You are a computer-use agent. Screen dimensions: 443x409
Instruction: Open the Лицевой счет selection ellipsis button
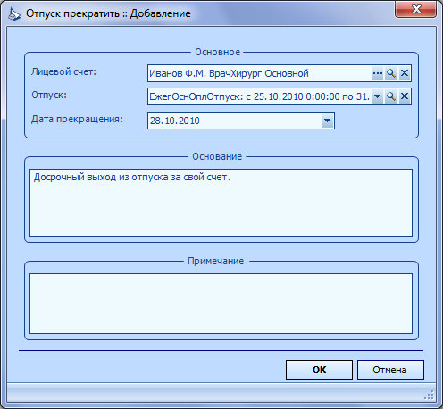[378, 73]
